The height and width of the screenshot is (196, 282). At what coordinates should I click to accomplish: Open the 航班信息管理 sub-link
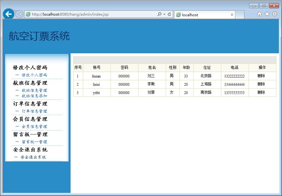click(34, 90)
